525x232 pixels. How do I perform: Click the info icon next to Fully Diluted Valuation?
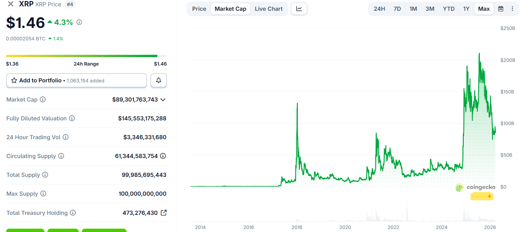(72, 118)
